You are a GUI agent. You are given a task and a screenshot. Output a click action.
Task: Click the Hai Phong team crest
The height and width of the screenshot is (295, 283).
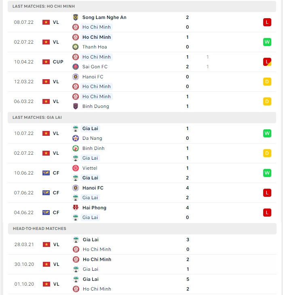(x=76, y=208)
